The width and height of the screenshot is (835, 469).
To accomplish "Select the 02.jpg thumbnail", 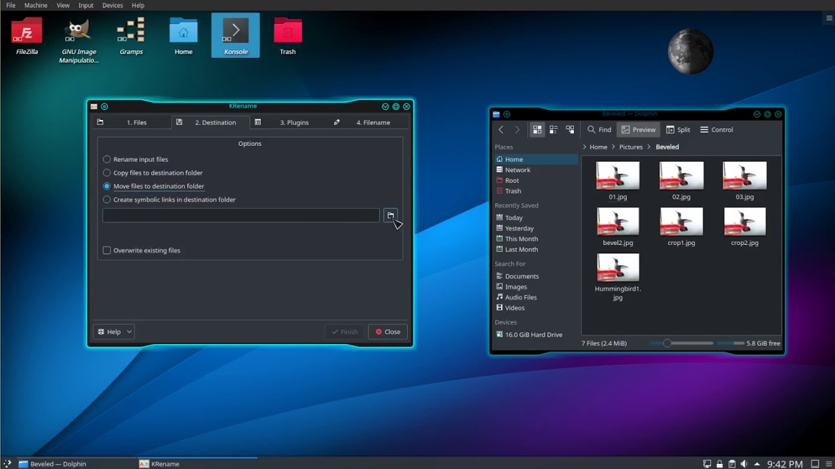I will coord(681,176).
